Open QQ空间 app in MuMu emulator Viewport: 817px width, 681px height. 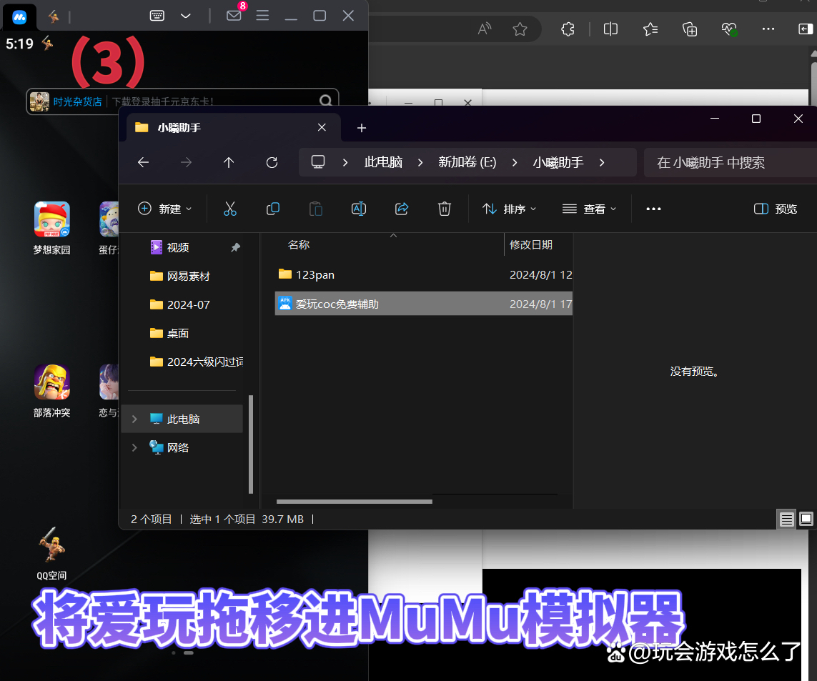click(x=51, y=553)
